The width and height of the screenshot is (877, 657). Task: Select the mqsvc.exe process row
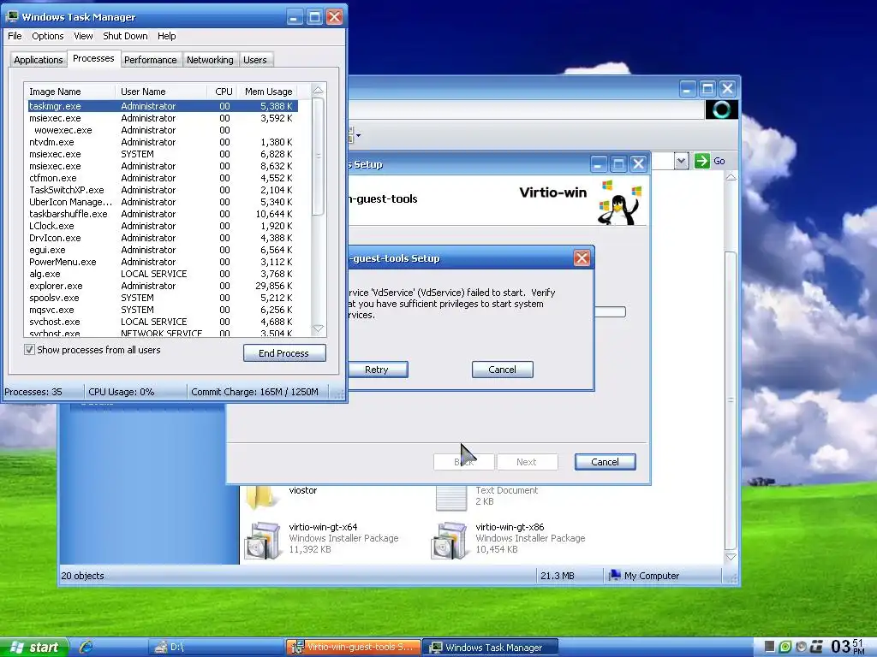(162, 310)
